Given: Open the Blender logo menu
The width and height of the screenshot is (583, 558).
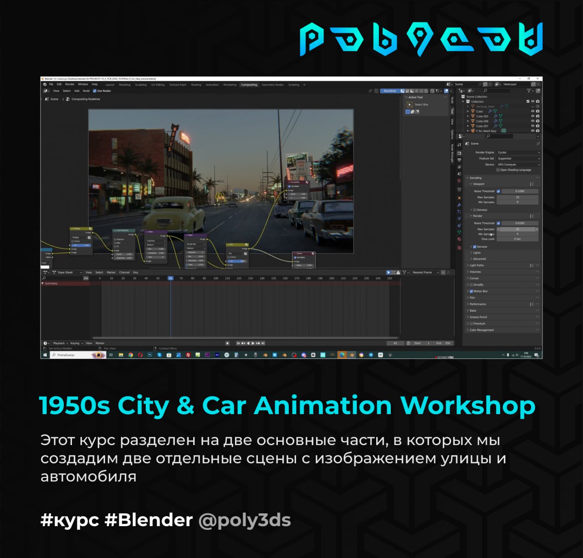Looking at the screenshot, I should click(45, 84).
